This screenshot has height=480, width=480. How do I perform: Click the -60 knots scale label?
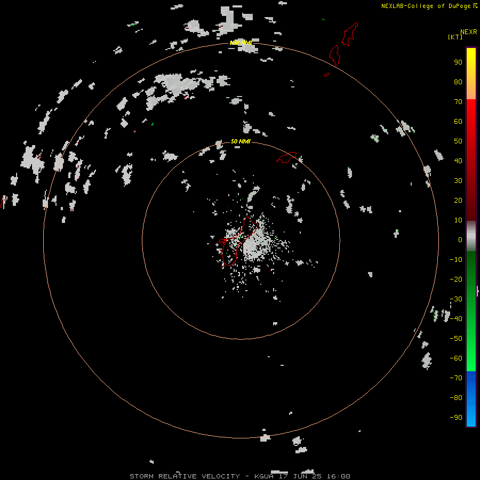(456, 358)
